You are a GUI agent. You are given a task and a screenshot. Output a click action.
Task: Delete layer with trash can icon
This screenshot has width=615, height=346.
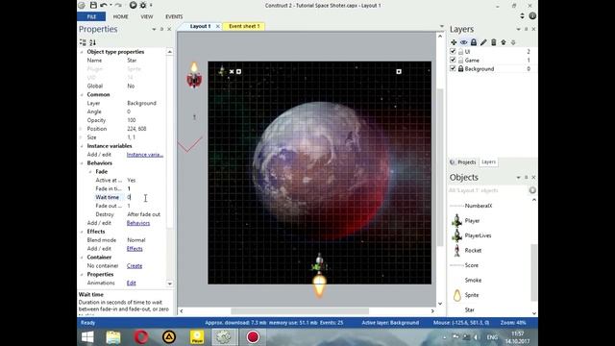click(x=494, y=42)
